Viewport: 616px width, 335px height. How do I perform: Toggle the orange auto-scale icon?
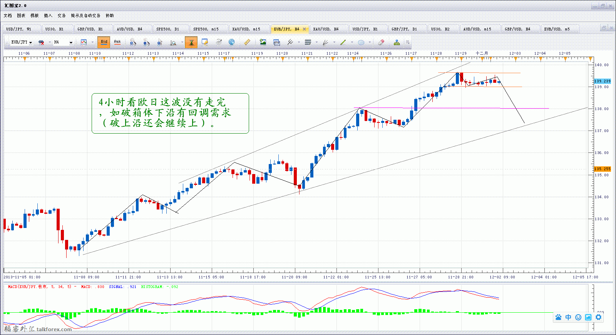[x=191, y=42]
